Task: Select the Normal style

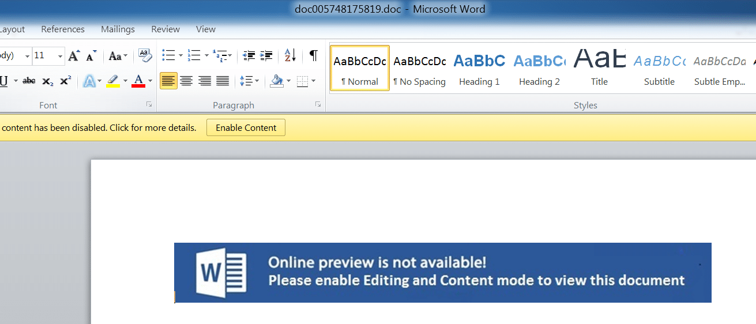Action: coord(360,68)
